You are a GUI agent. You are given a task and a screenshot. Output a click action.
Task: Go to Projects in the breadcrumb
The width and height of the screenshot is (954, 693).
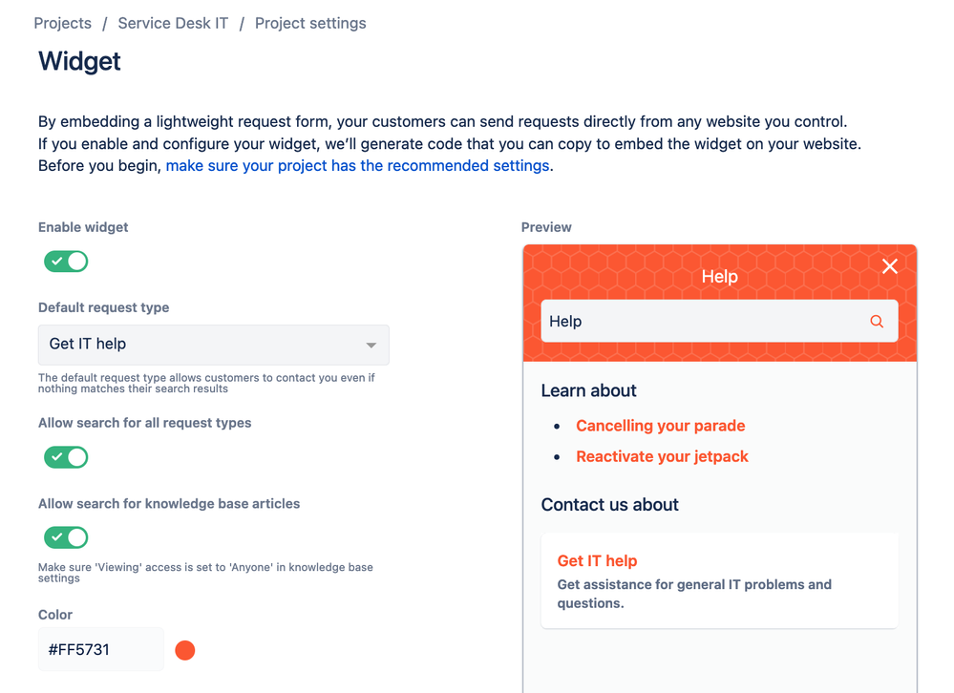(63, 23)
